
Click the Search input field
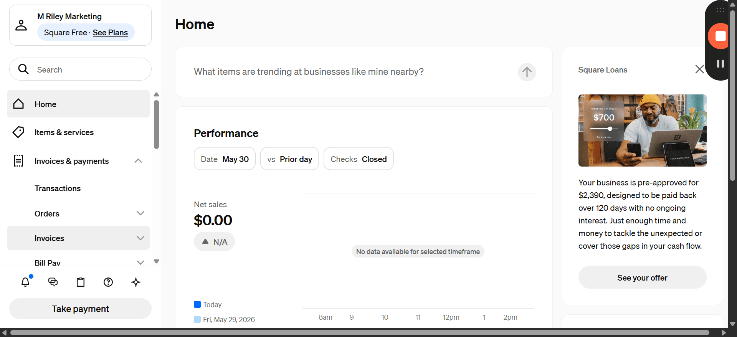80,69
